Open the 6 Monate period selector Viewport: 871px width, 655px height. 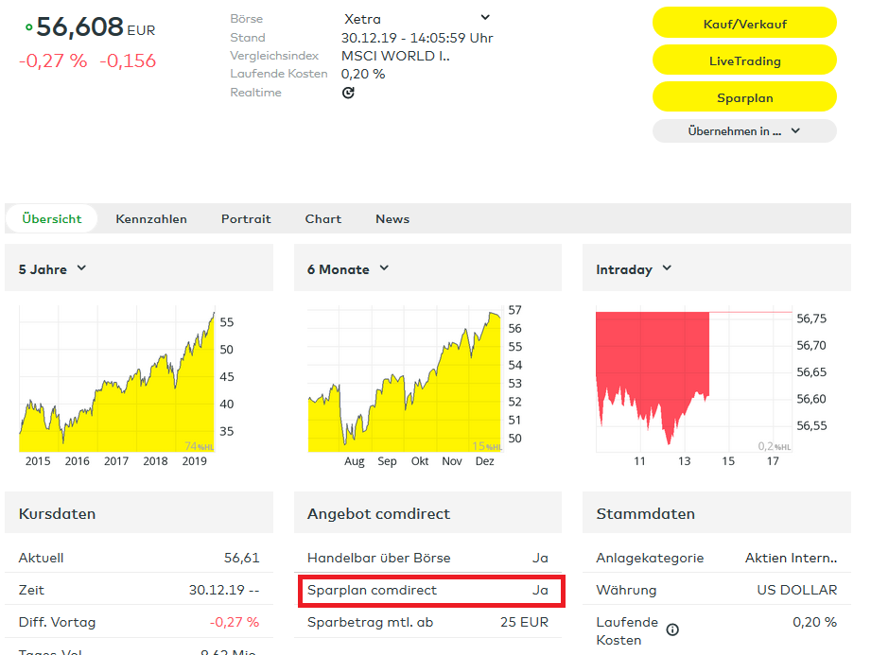point(348,269)
